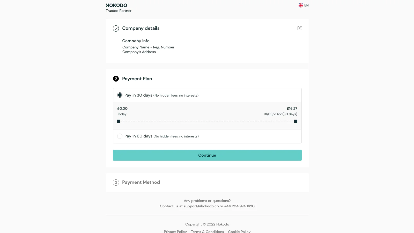Click the Company details checkmark icon
Screen dimensions: 414x233
(116, 28)
